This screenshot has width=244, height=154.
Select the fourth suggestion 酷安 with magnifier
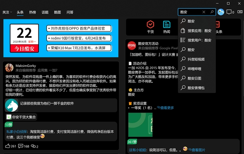[197, 50]
